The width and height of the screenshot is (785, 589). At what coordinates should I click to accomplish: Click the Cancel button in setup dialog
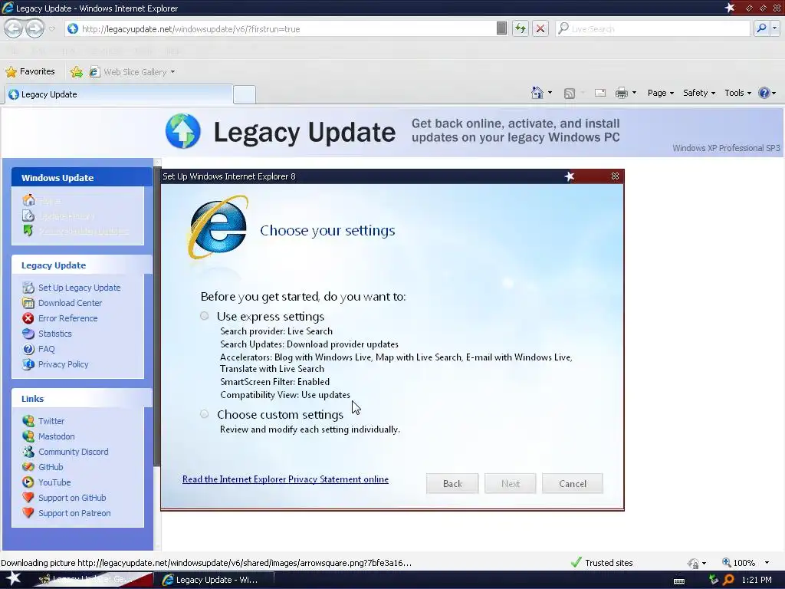tap(572, 483)
